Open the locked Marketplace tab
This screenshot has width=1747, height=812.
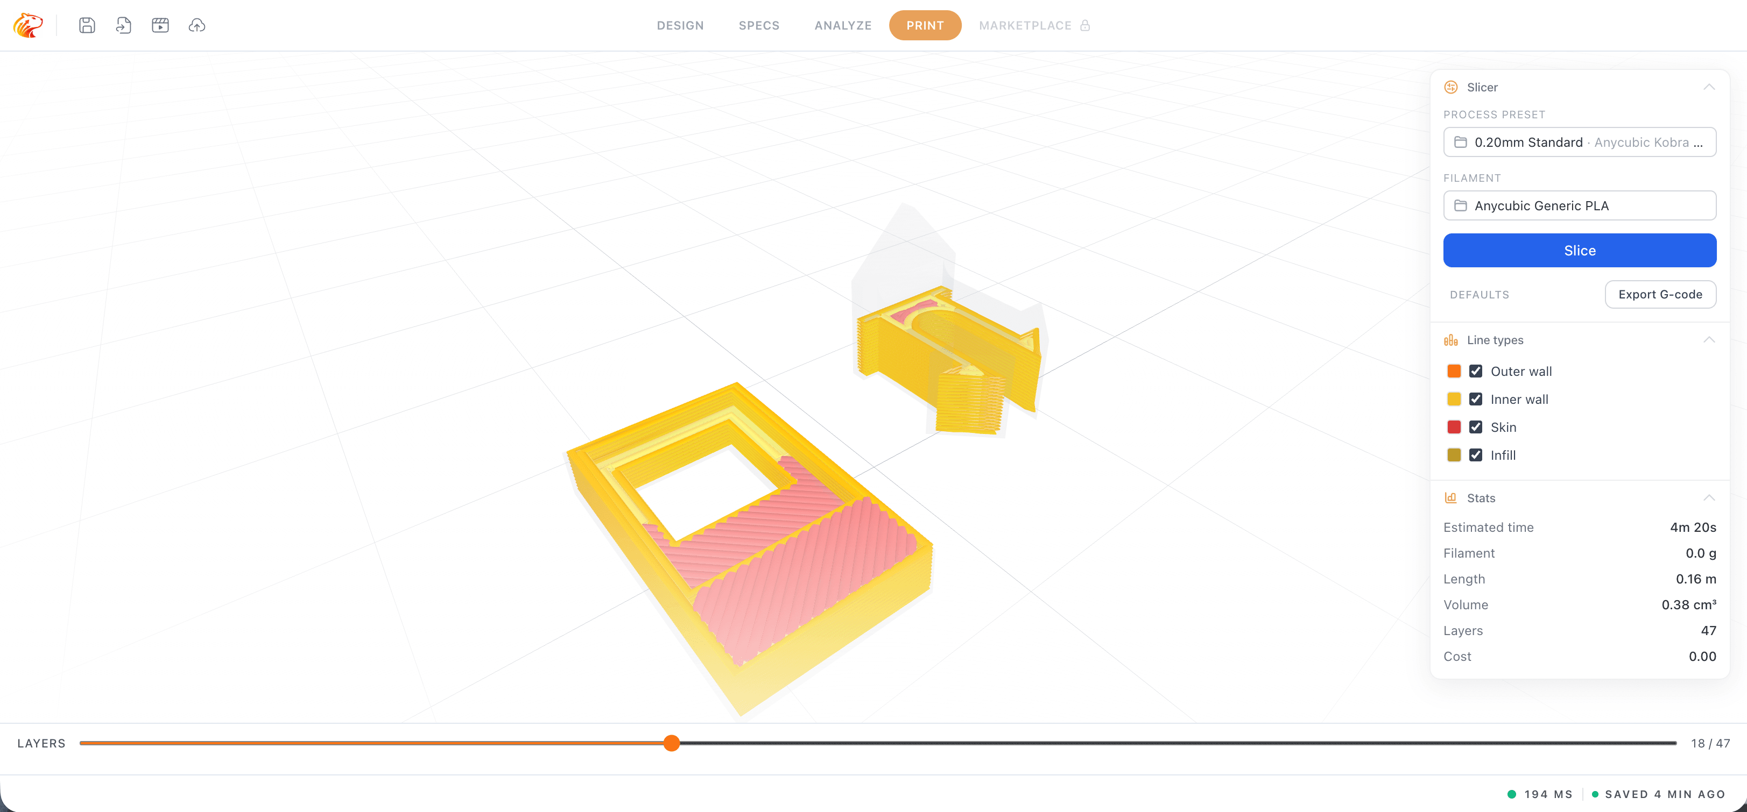tap(1034, 25)
